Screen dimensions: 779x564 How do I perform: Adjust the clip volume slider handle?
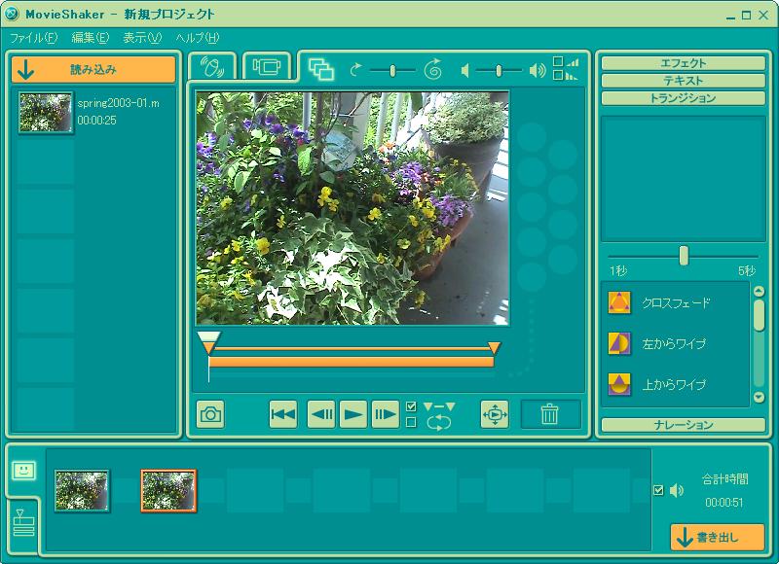coord(499,70)
